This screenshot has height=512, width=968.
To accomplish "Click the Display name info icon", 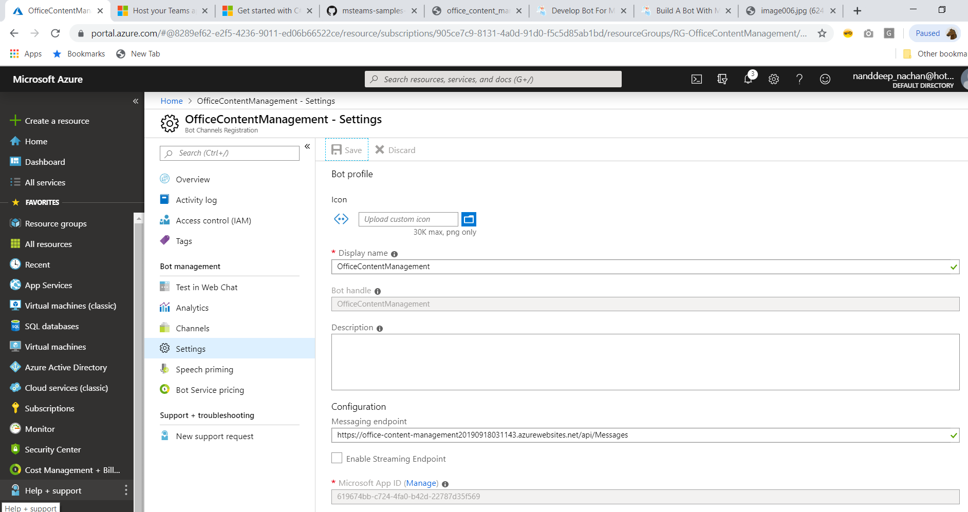I will (395, 254).
